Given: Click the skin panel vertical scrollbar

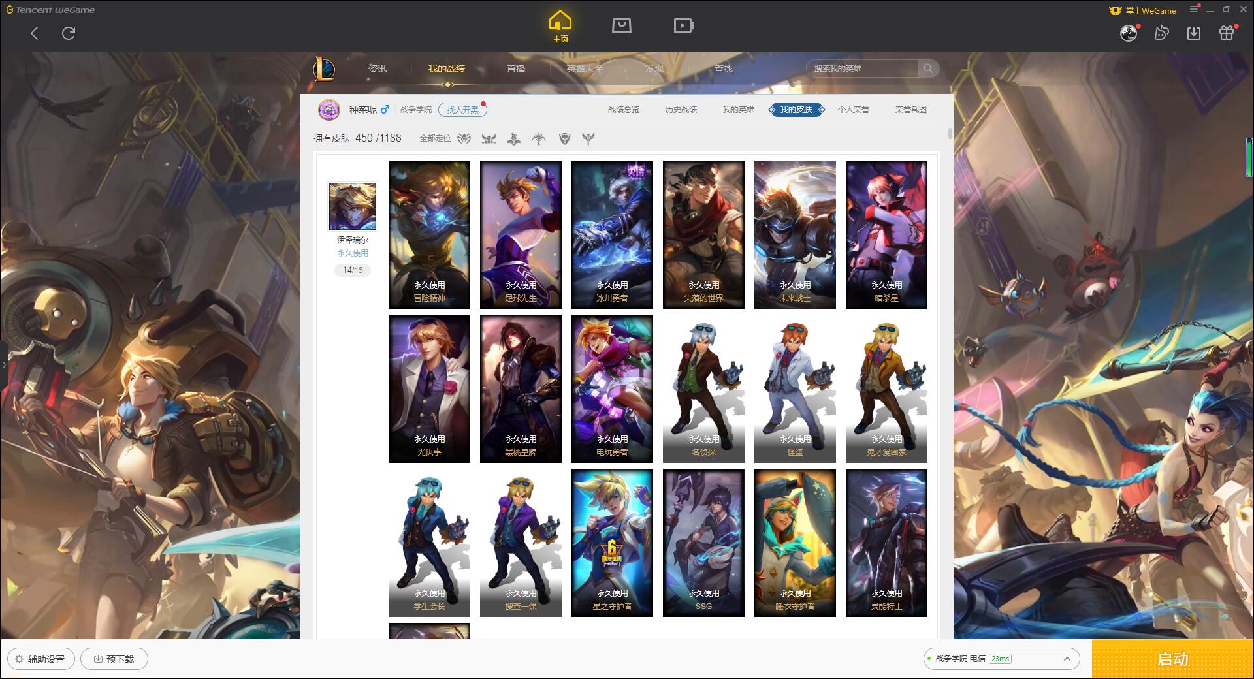Looking at the screenshot, I should click(950, 133).
